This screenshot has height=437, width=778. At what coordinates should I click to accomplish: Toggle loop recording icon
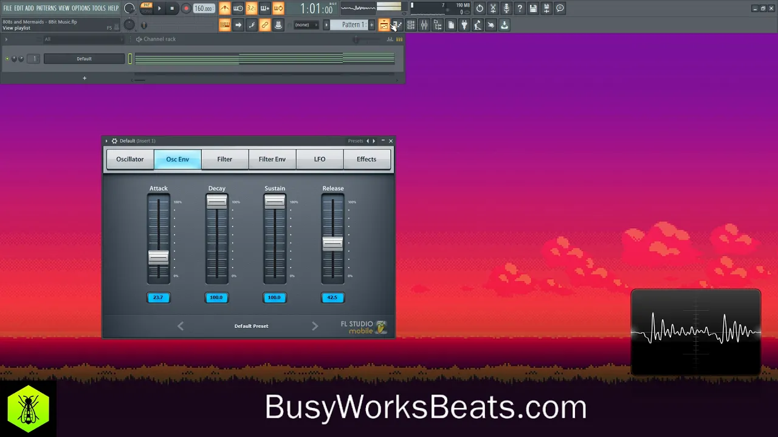point(278,8)
